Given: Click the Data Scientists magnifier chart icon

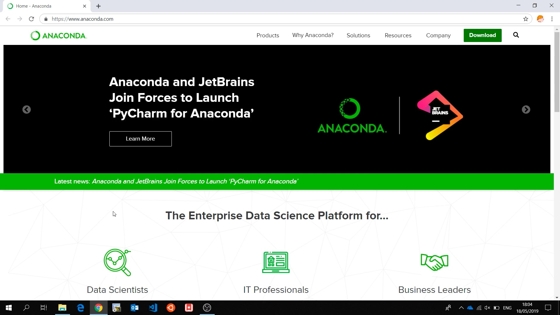Looking at the screenshot, I should 117,262.
